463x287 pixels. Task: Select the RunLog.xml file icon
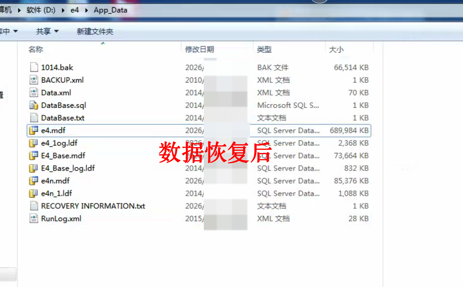[34, 219]
